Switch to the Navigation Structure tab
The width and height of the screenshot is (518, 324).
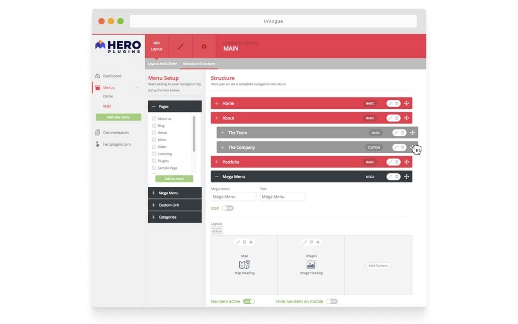click(x=199, y=64)
